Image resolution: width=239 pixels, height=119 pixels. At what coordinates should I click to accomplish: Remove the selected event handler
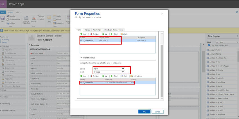pyautogui.click(x=94, y=76)
